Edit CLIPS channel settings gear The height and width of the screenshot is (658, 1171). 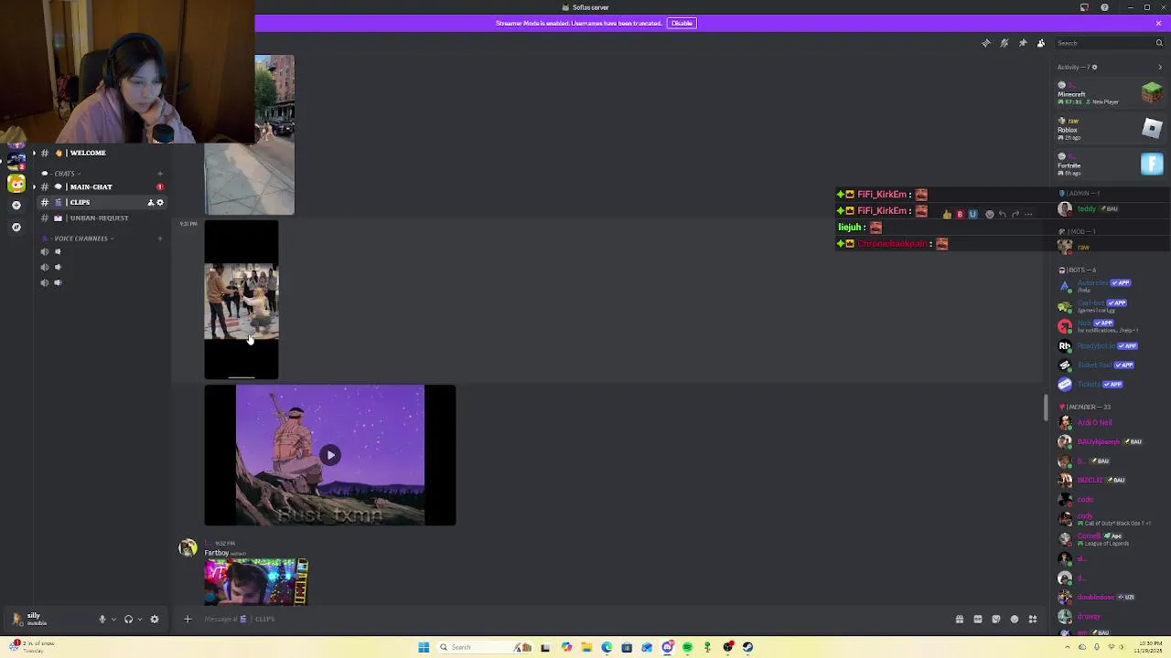click(x=160, y=202)
